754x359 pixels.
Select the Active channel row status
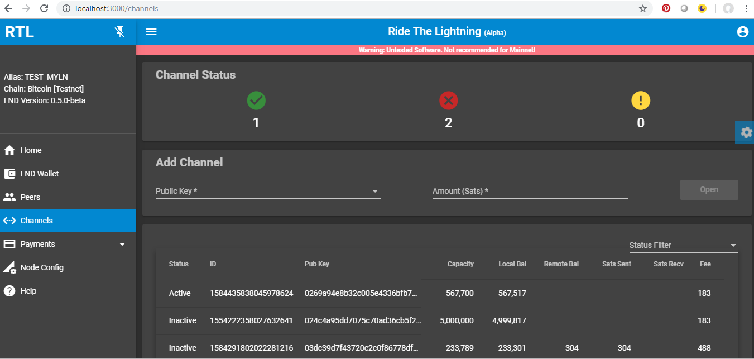point(180,293)
